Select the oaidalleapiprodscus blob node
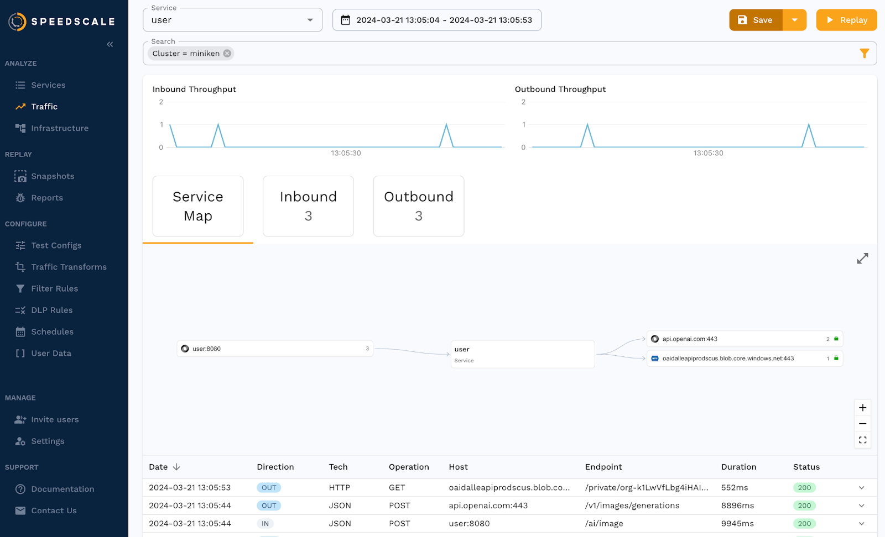 pyautogui.click(x=745, y=358)
